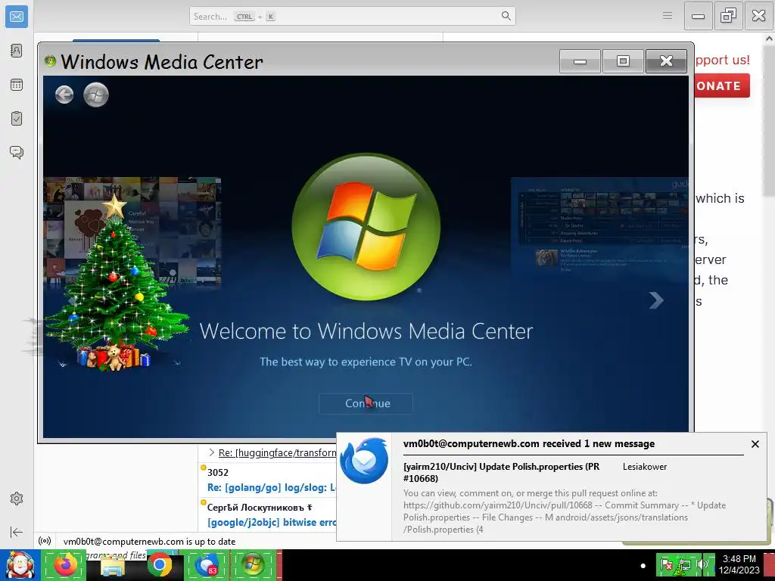775x581 pixels.
Task: Click status text vm0b0t@computernewb.com is up to date
Action: (x=149, y=542)
